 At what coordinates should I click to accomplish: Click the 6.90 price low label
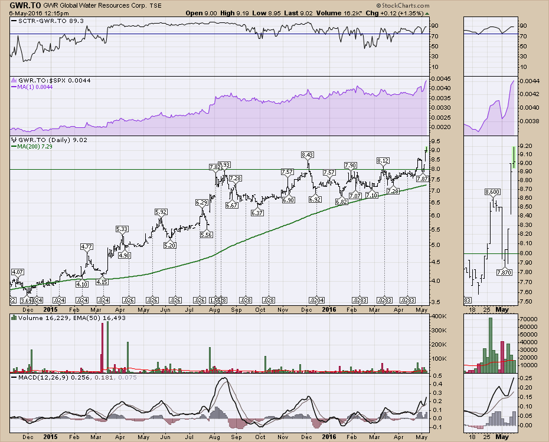click(289, 200)
